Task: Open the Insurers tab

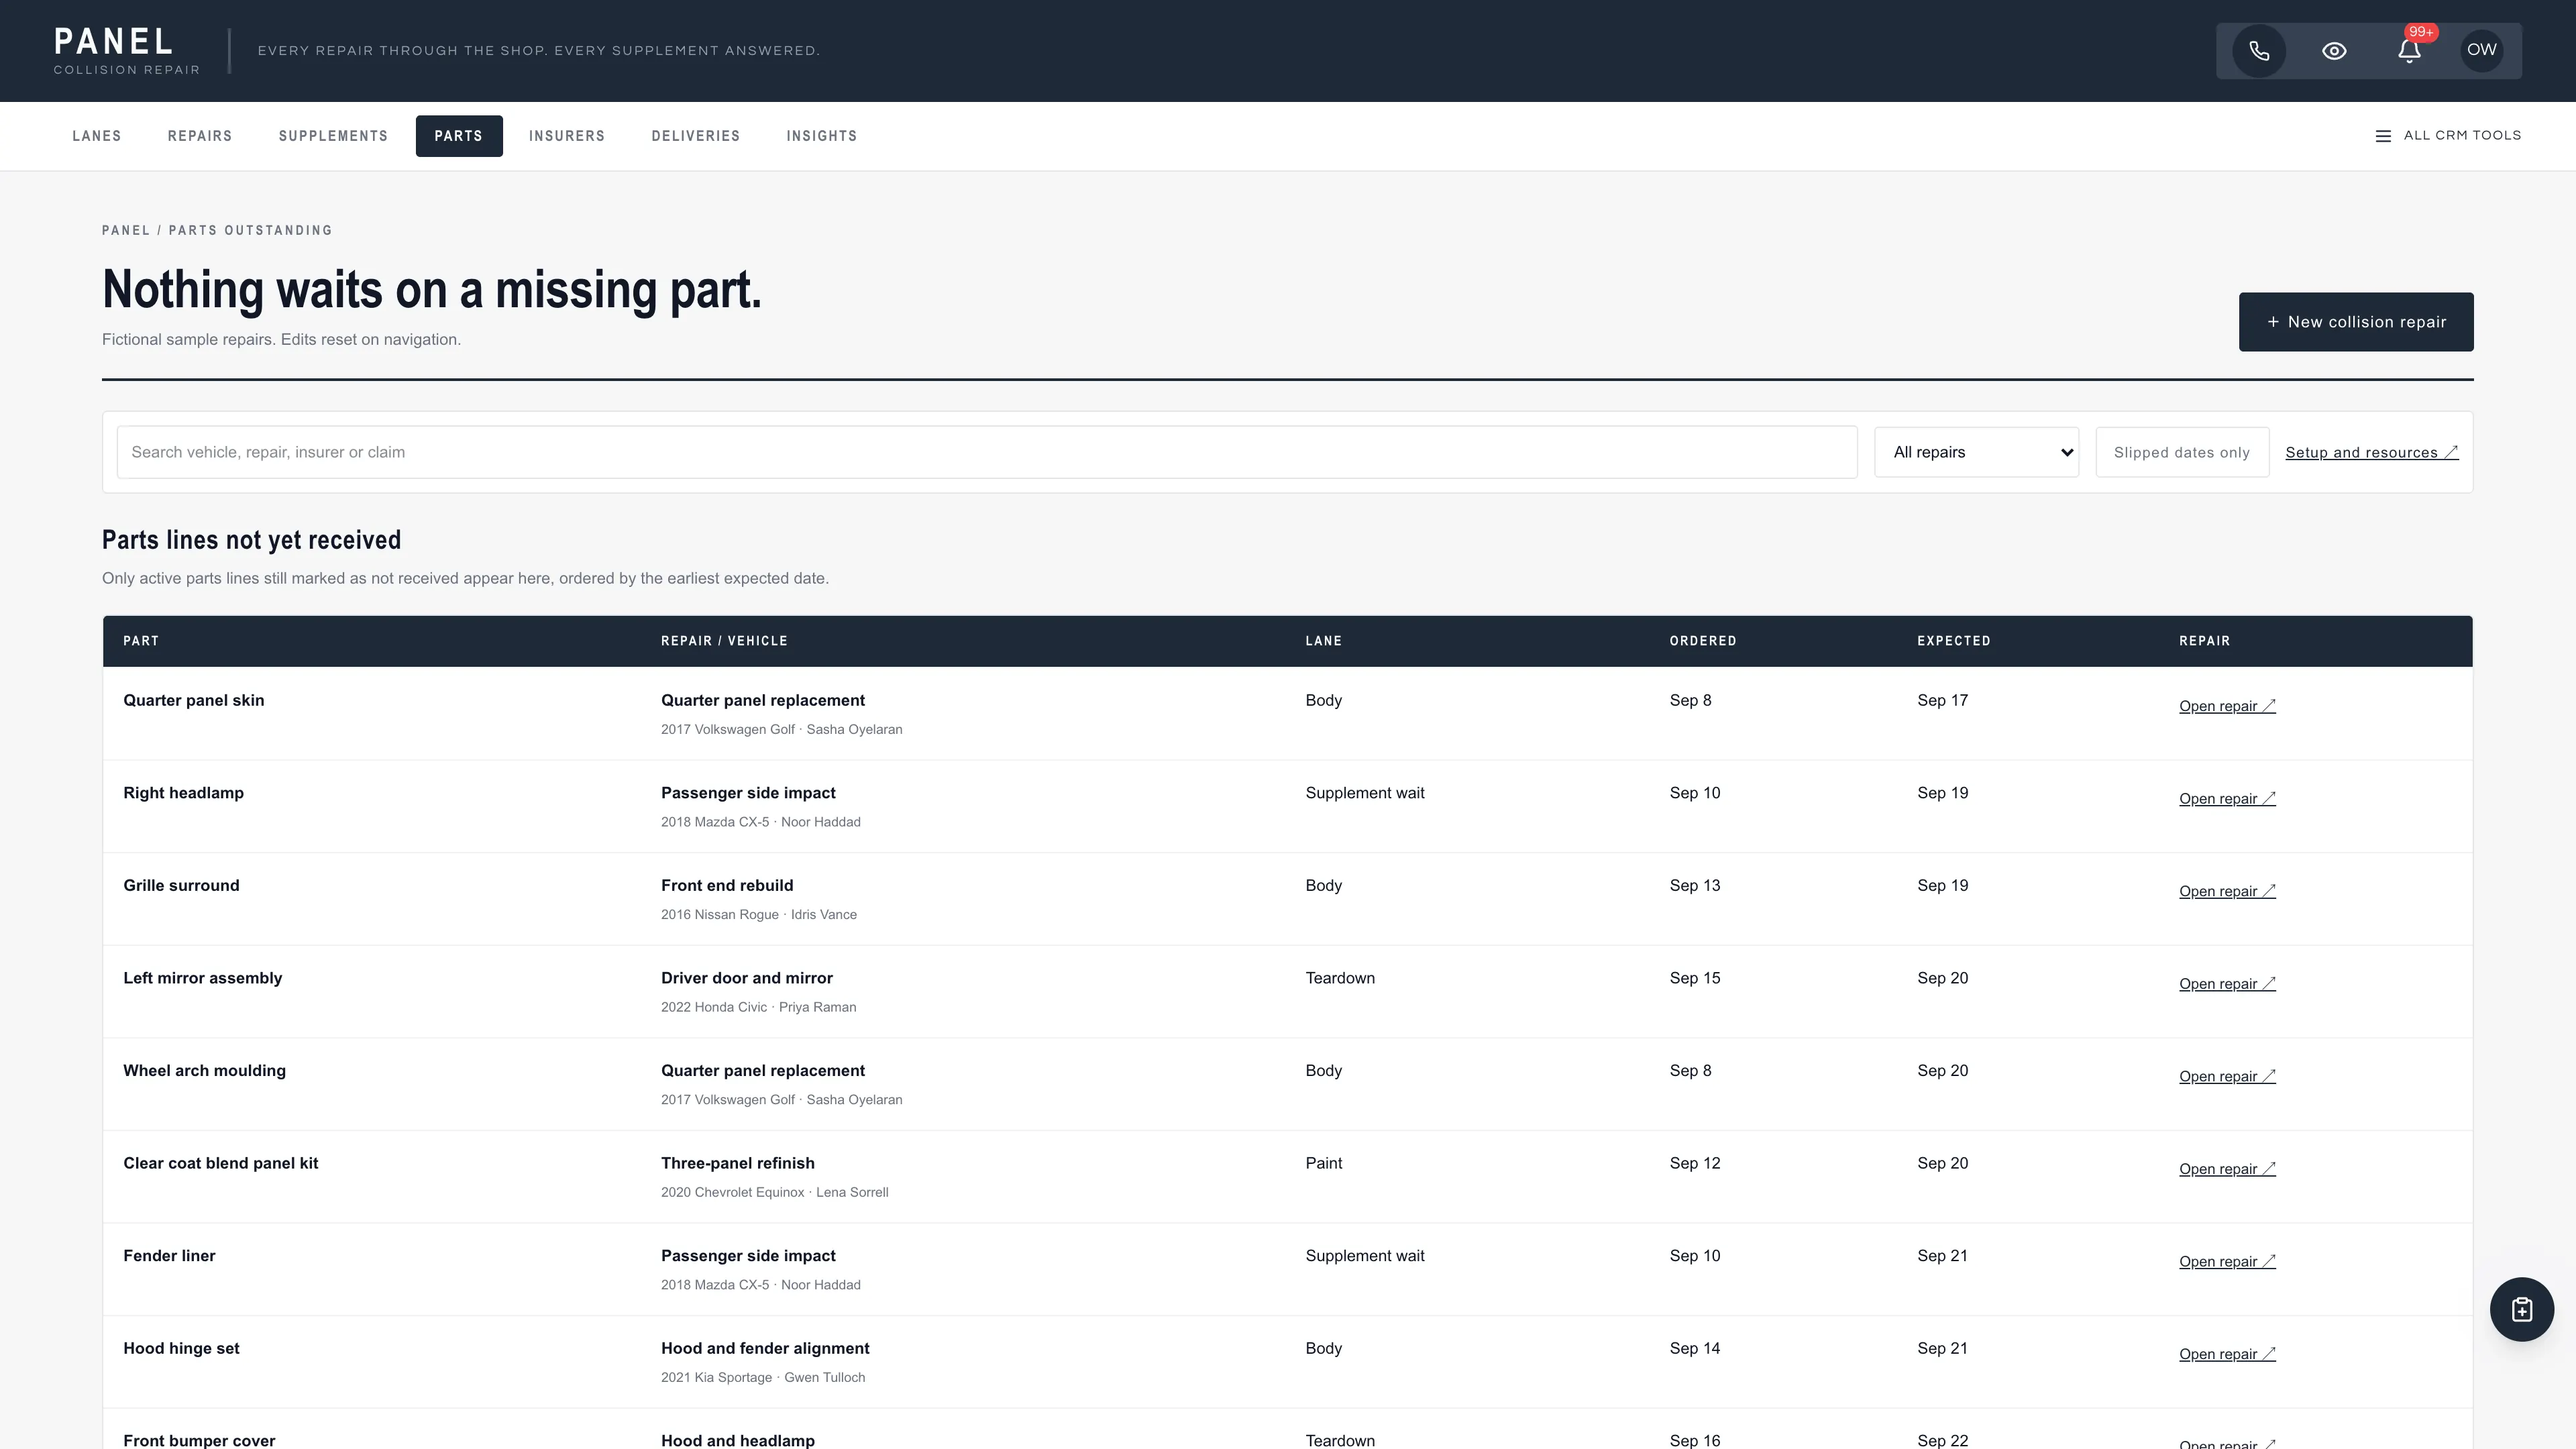Action: coord(567,136)
